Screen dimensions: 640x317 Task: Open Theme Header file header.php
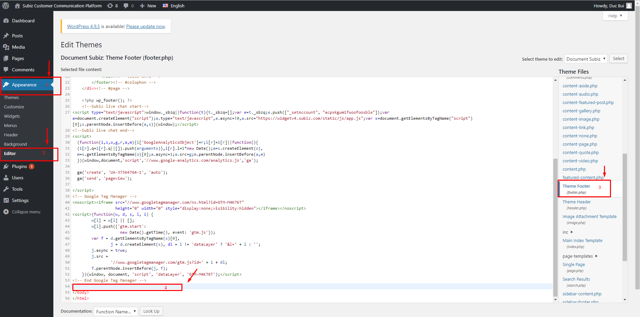tap(576, 202)
